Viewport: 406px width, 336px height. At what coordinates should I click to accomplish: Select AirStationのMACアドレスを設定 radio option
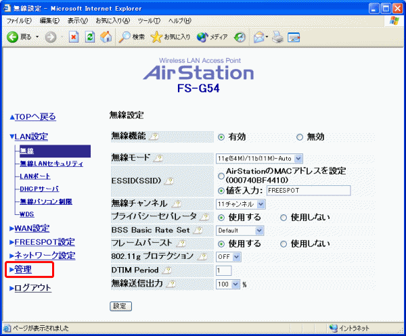click(x=221, y=176)
